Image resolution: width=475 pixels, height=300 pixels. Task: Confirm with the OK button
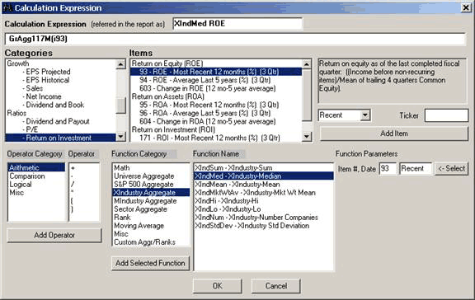point(217,286)
